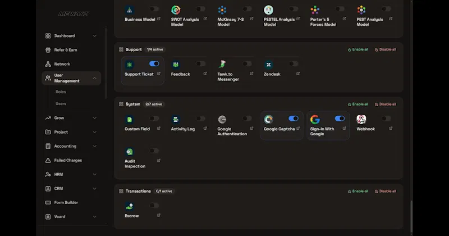449x236 pixels.
Task: Expand the HRM menu chevron
Action: tap(94, 174)
